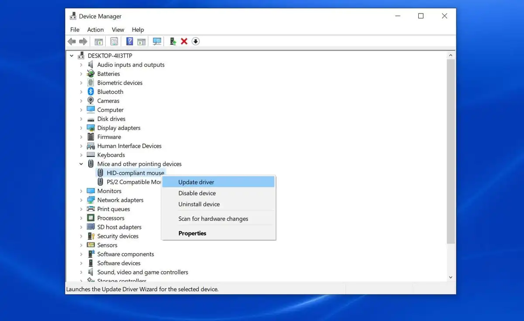Click the Update driver toolbar icon
The image size is (524, 321).
coord(172,41)
